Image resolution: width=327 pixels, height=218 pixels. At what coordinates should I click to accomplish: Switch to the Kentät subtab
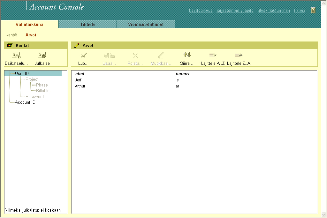pos(11,35)
